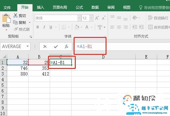Click the text orientation icon
The width and height of the screenshot is (170, 116).
tap(135, 18)
